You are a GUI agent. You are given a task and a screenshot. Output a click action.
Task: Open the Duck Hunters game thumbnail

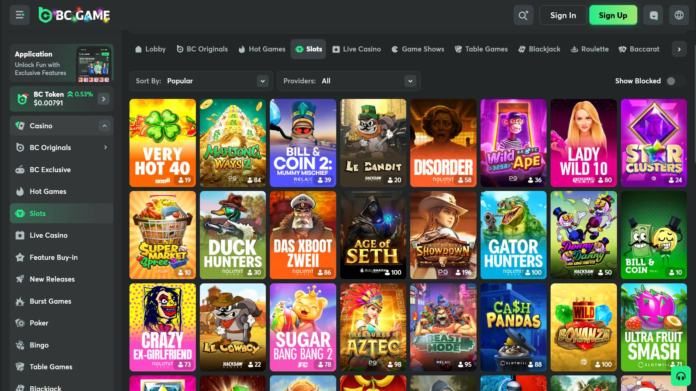point(232,235)
